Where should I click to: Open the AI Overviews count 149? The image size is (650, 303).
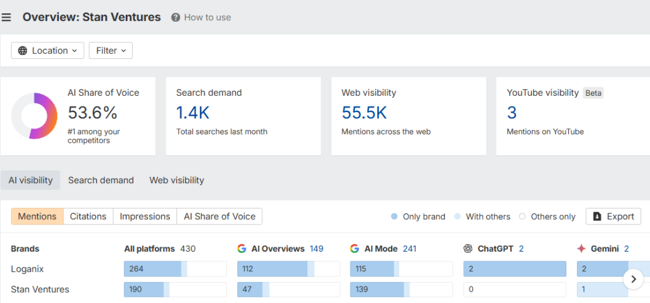(316, 248)
